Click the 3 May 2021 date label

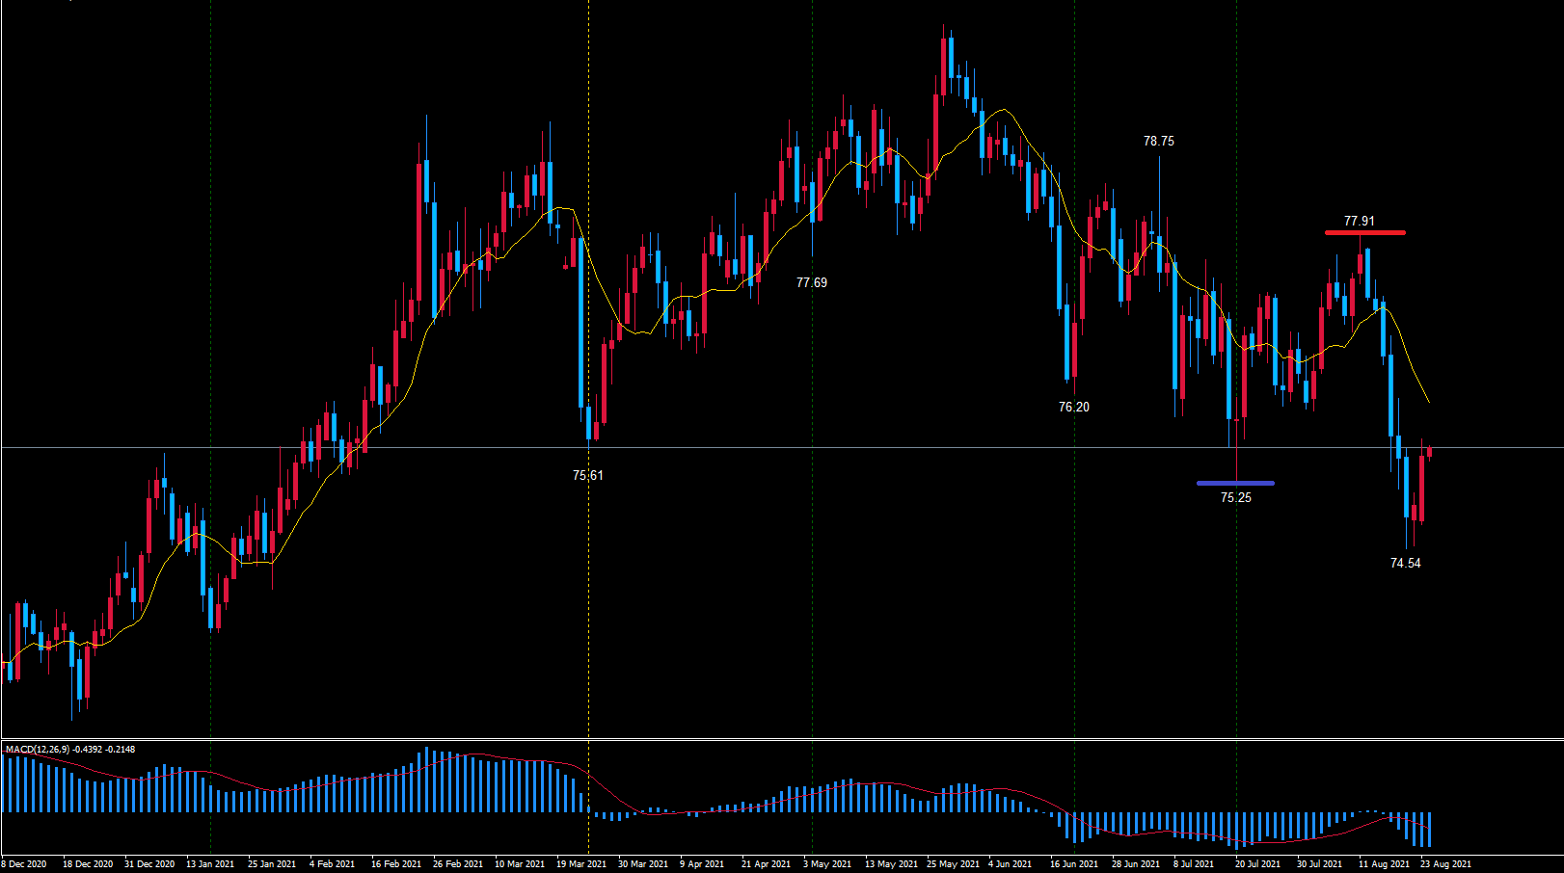coord(827,863)
